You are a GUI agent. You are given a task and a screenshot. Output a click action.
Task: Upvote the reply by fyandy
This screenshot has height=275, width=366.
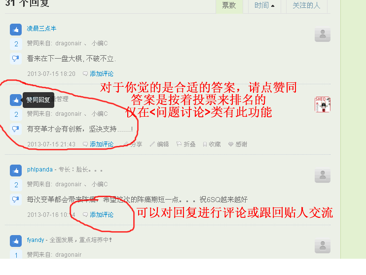click(16, 241)
